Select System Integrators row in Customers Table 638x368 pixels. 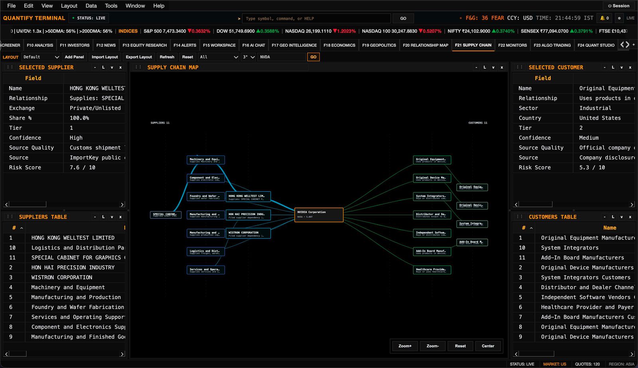[x=574, y=248]
